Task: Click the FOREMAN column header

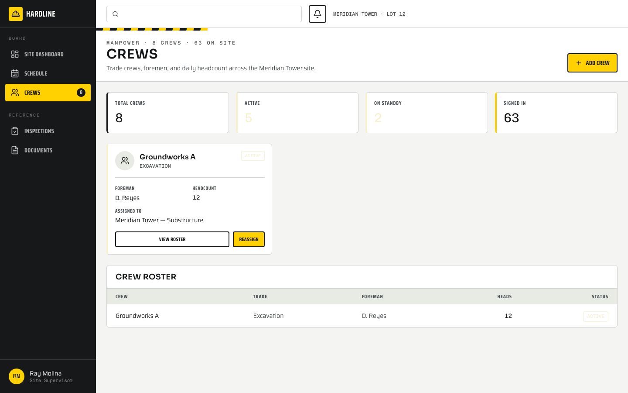Action: [x=372, y=296]
